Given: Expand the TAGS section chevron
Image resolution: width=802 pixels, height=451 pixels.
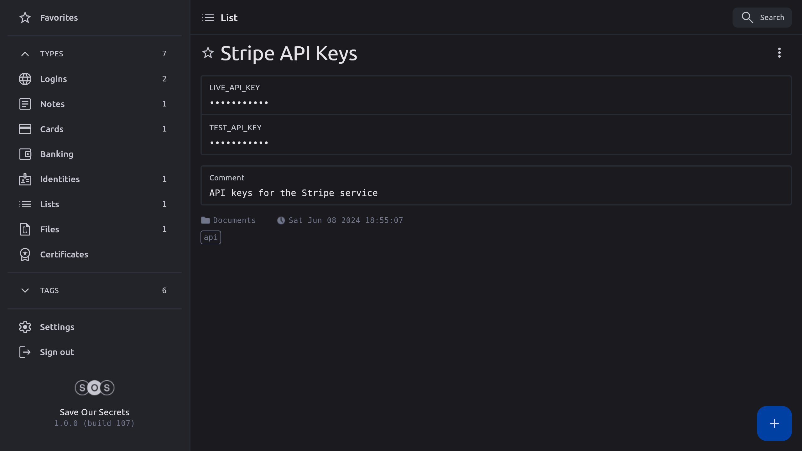Looking at the screenshot, I should tap(25, 291).
